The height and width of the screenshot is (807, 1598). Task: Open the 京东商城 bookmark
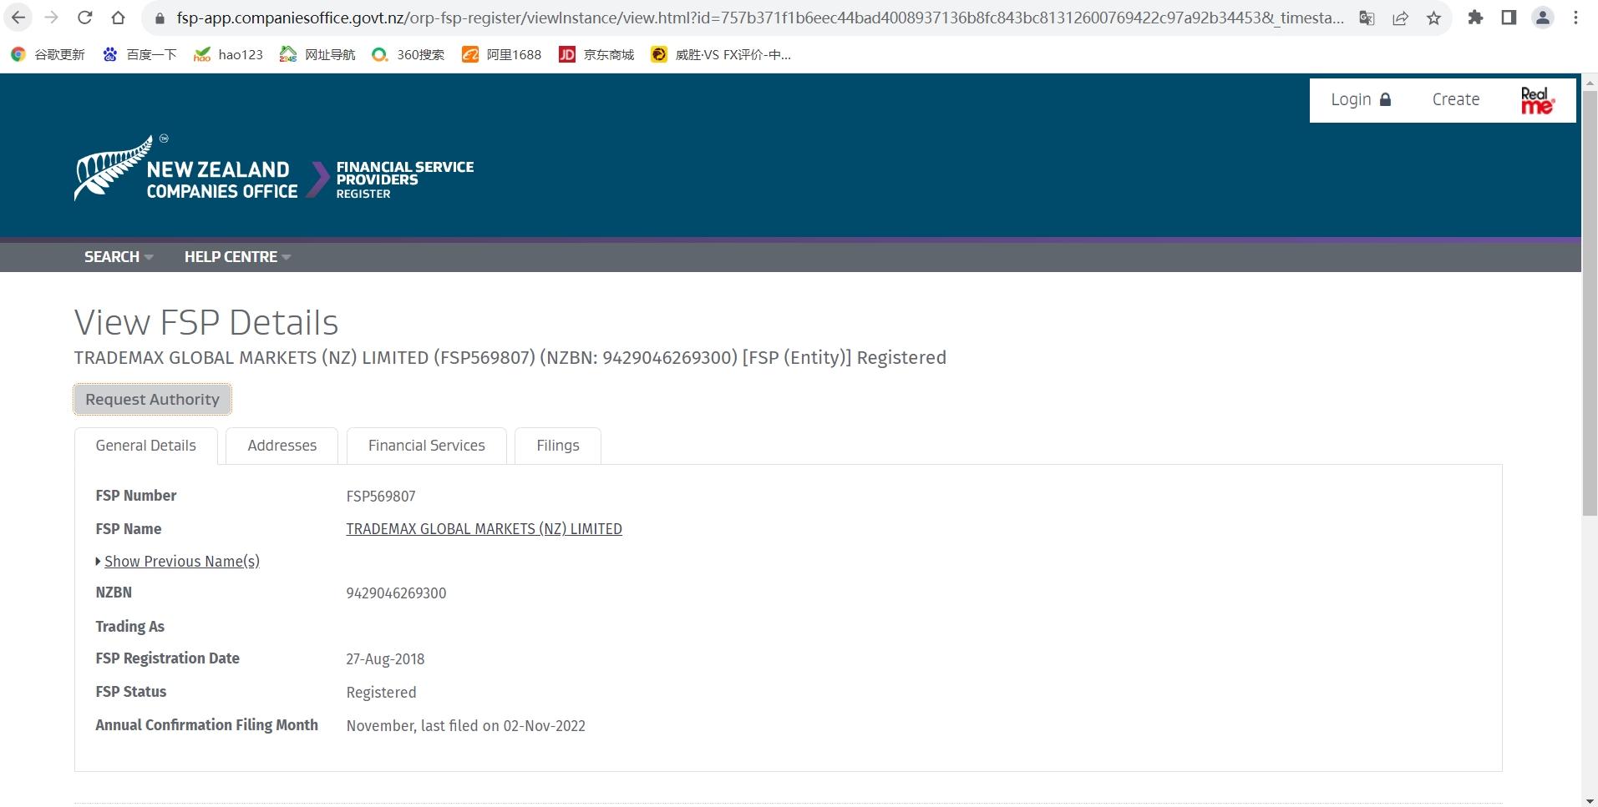point(596,54)
